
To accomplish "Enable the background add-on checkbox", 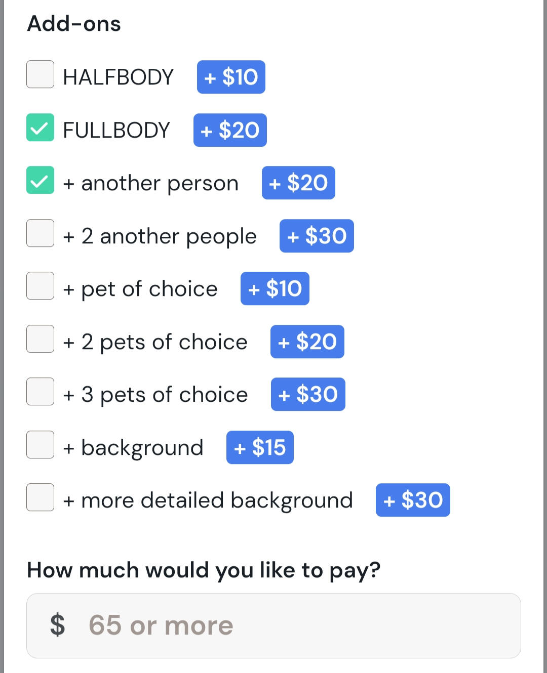I will point(41,445).
